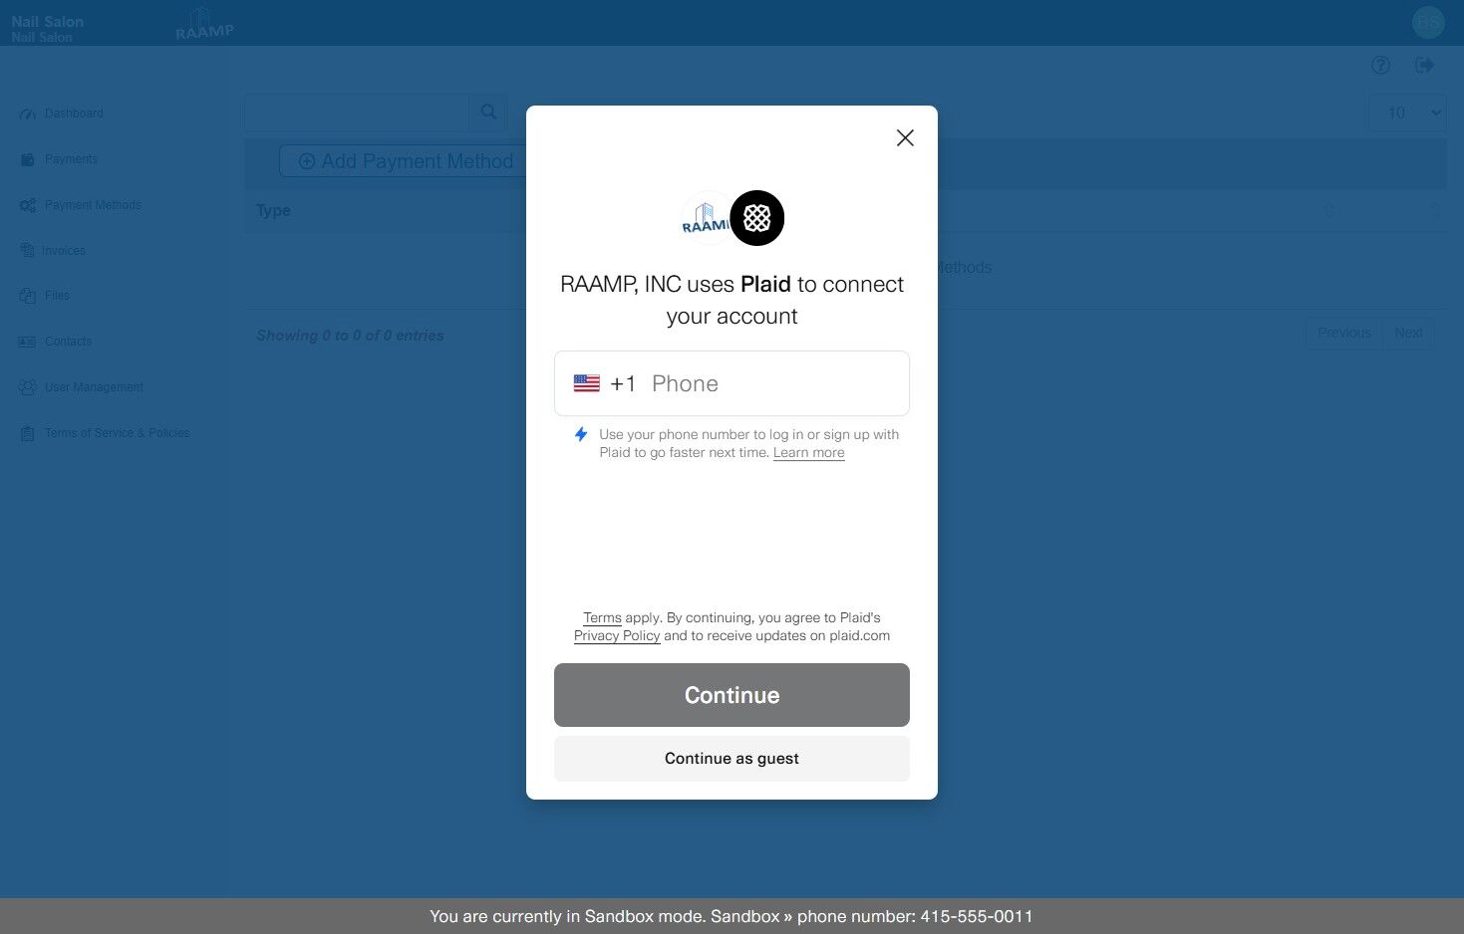
Task: Go to User Management
Action: (x=94, y=387)
